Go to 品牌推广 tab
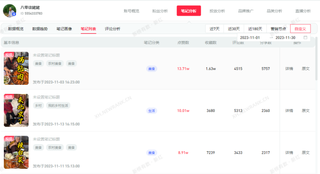The image size is (320, 174). coord(246,11)
